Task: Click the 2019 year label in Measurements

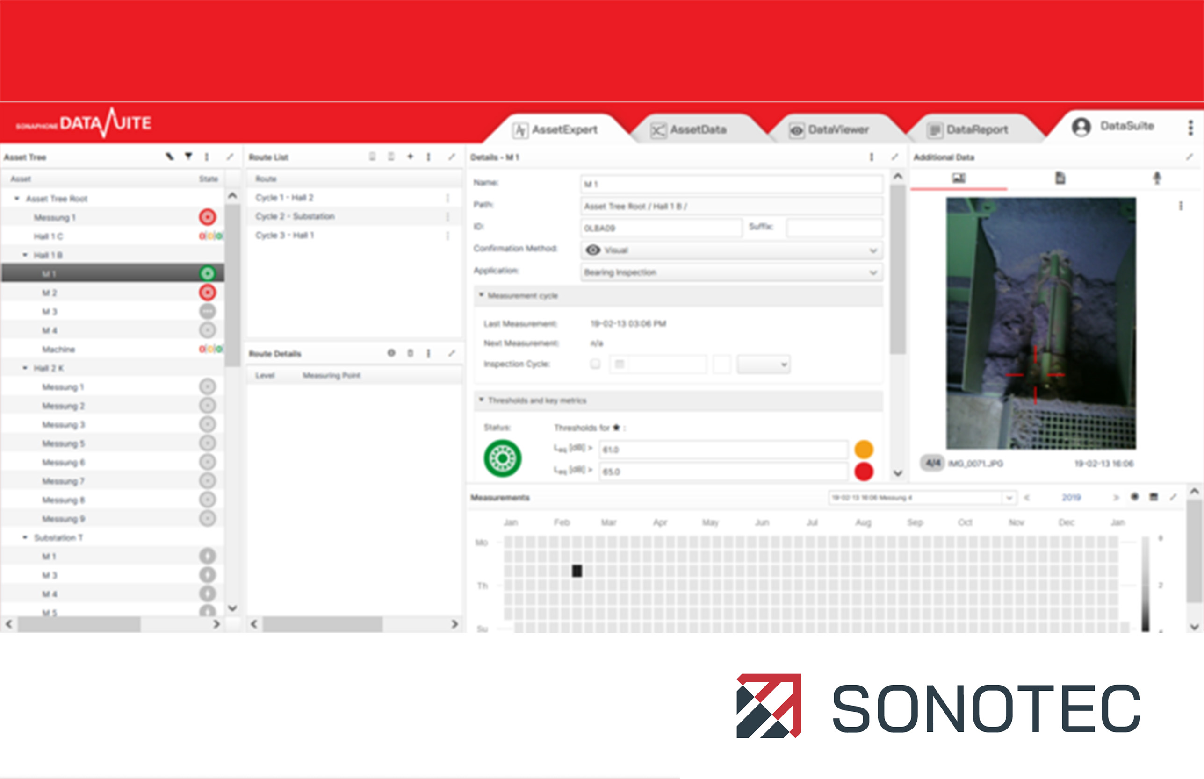Action: click(x=1071, y=497)
